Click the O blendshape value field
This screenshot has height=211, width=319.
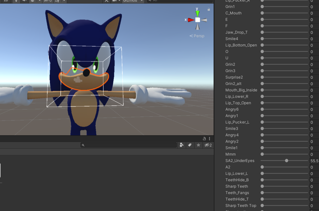coord(314,52)
